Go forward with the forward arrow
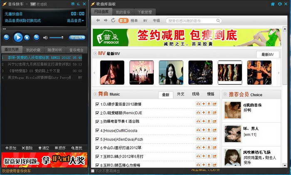 click(106, 20)
